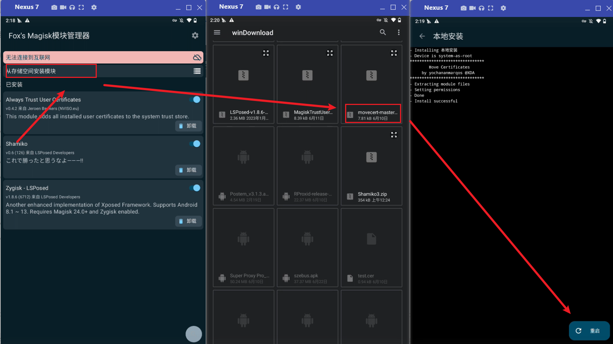Take screenshot from right Nexus 7 window
Screen dimensions: 613x344
464,8
